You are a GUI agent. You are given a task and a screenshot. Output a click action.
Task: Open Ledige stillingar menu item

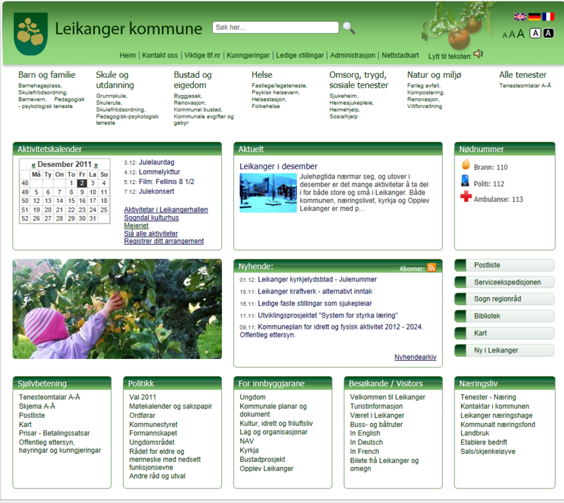299,56
